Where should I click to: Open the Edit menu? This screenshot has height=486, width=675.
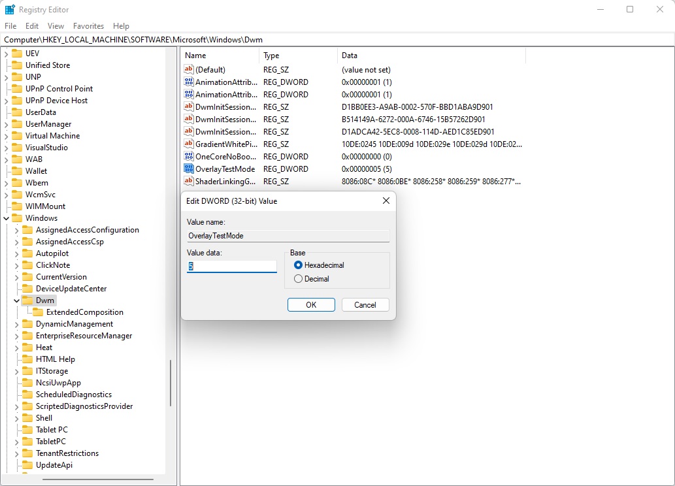pyautogui.click(x=32, y=26)
